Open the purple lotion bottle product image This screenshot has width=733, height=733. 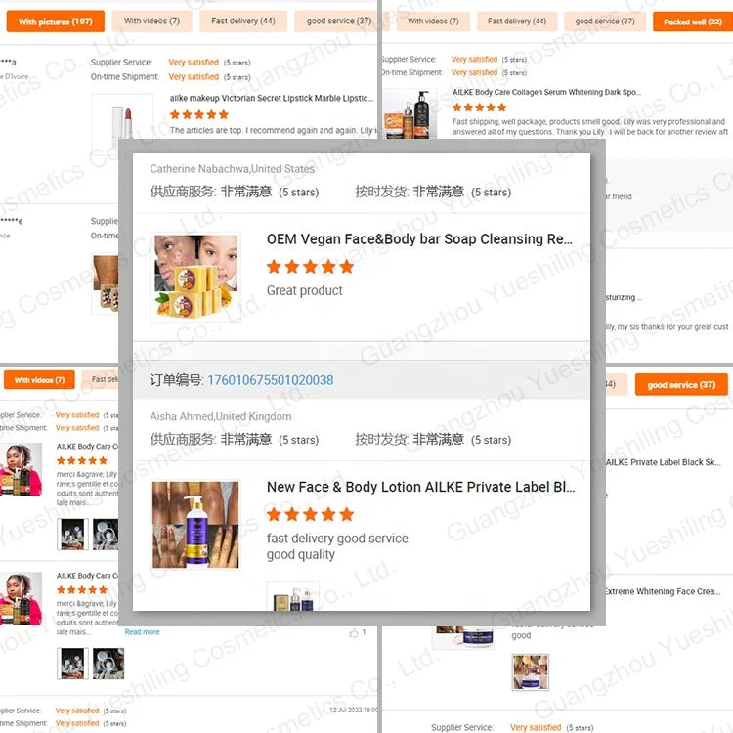(x=195, y=525)
